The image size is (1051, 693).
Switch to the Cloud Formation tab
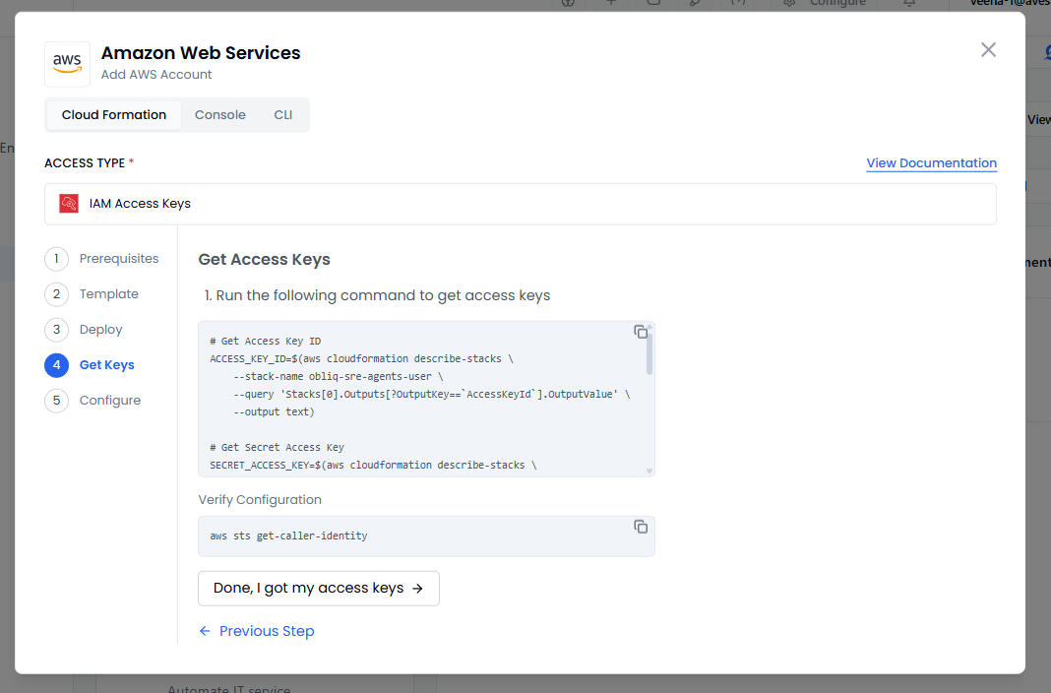coord(114,115)
